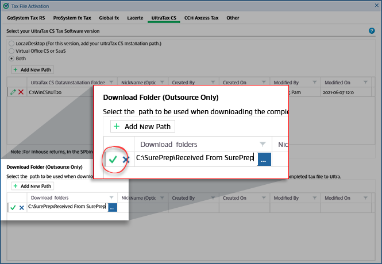Select the Both radio option
The image size is (382, 264).
[x=11, y=59]
